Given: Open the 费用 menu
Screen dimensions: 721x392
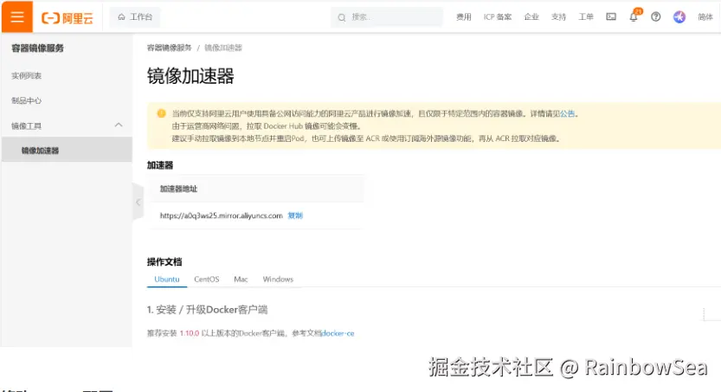Looking at the screenshot, I should tap(464, 17).
